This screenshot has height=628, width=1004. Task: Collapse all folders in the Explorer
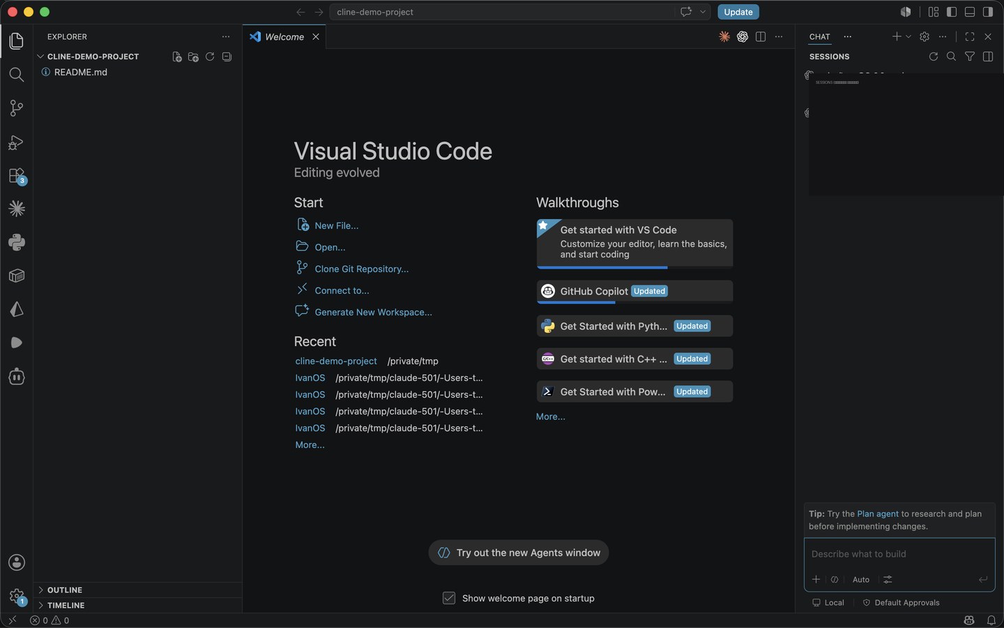227,57
